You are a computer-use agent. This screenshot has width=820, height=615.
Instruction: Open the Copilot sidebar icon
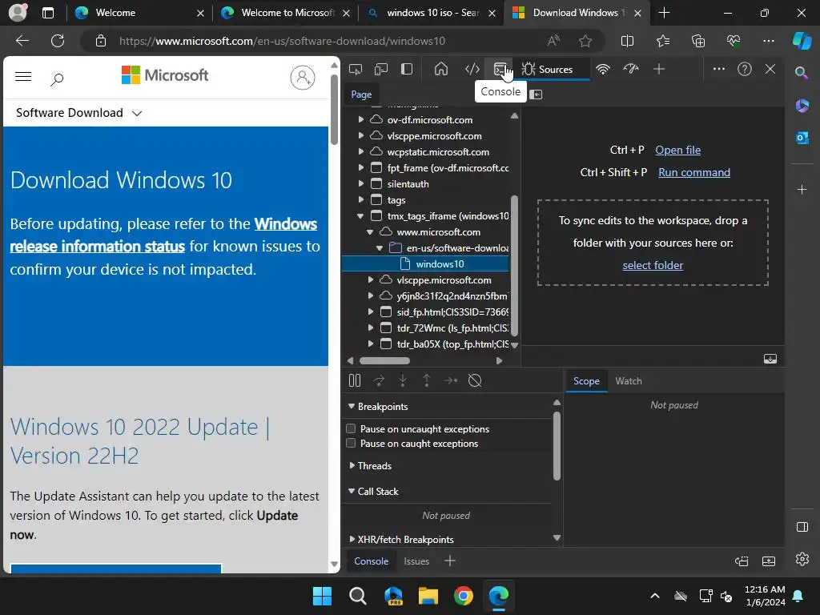[x=802, y=41]
